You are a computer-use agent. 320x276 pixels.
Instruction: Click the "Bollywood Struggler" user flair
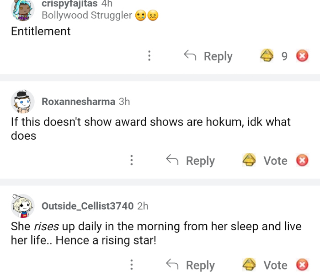click(87, 16)
